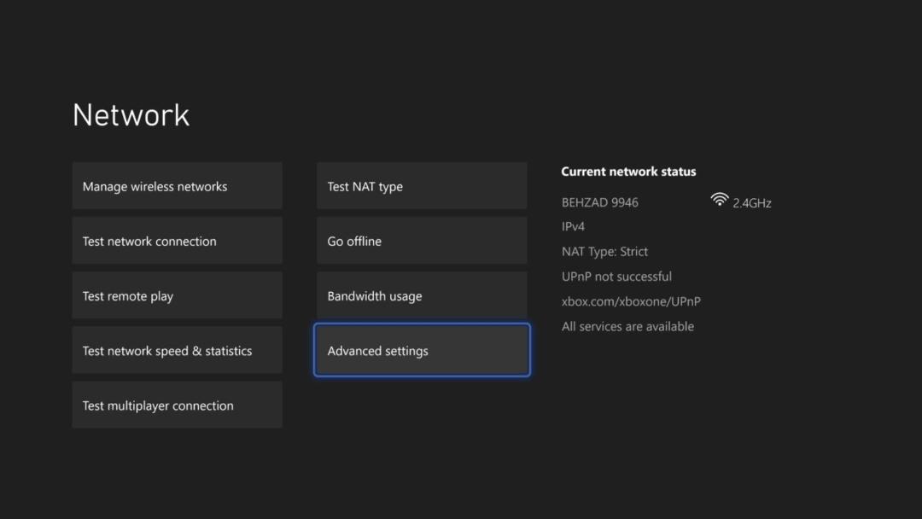The image size is (922, 519).
Task: Select Go offline tile
Action: 422,241
